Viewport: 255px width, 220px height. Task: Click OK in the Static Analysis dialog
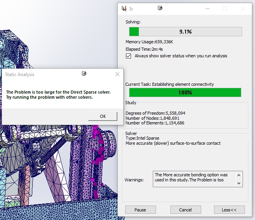tap(103, 116)
